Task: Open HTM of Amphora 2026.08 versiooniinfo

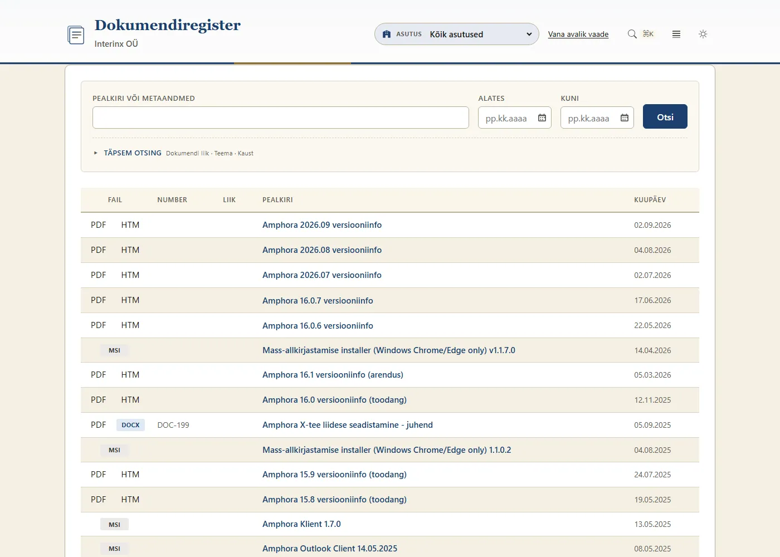Action: click(130, 250)
